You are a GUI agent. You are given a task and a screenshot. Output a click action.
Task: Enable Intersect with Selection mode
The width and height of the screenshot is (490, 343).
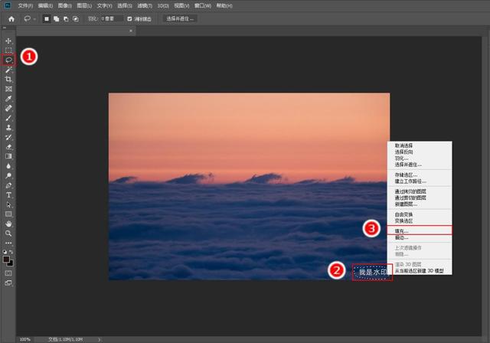click(x=76, y=18)
